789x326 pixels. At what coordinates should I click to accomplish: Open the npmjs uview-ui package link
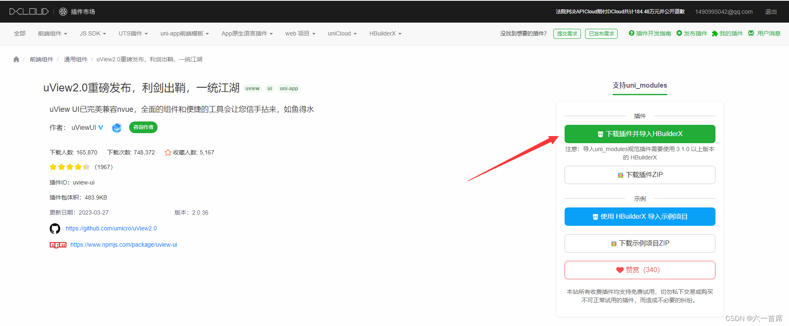(124, 245)
